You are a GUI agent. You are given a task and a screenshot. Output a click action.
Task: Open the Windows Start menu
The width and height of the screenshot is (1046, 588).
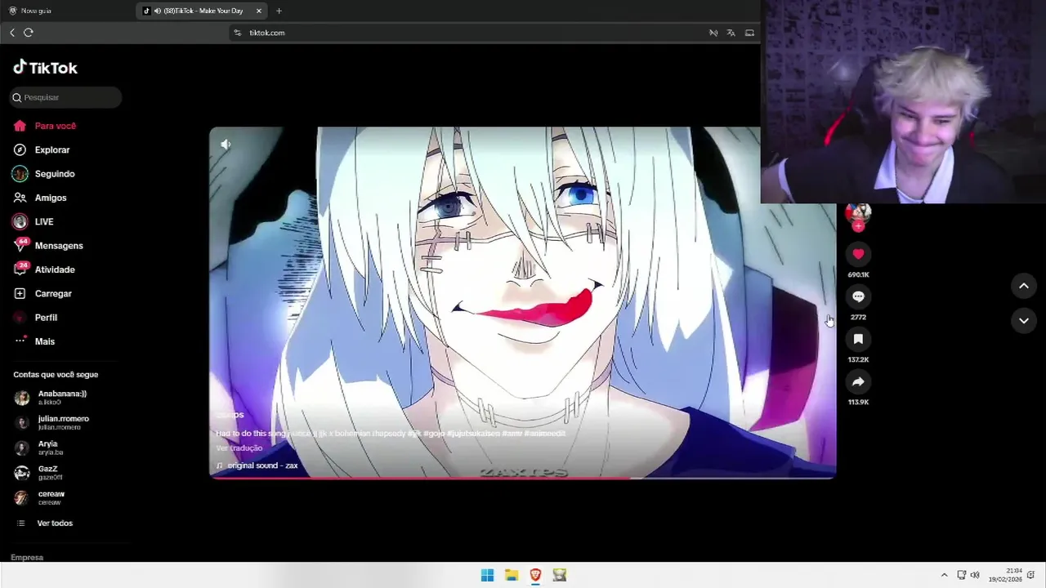tap(487, 575)
